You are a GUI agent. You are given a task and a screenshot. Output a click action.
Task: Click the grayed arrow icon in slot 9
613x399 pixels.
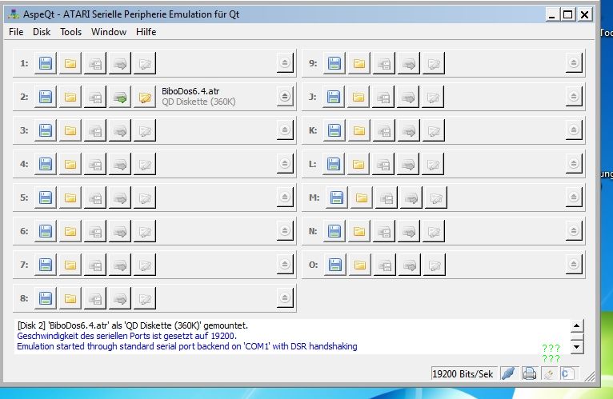point(409,63)
